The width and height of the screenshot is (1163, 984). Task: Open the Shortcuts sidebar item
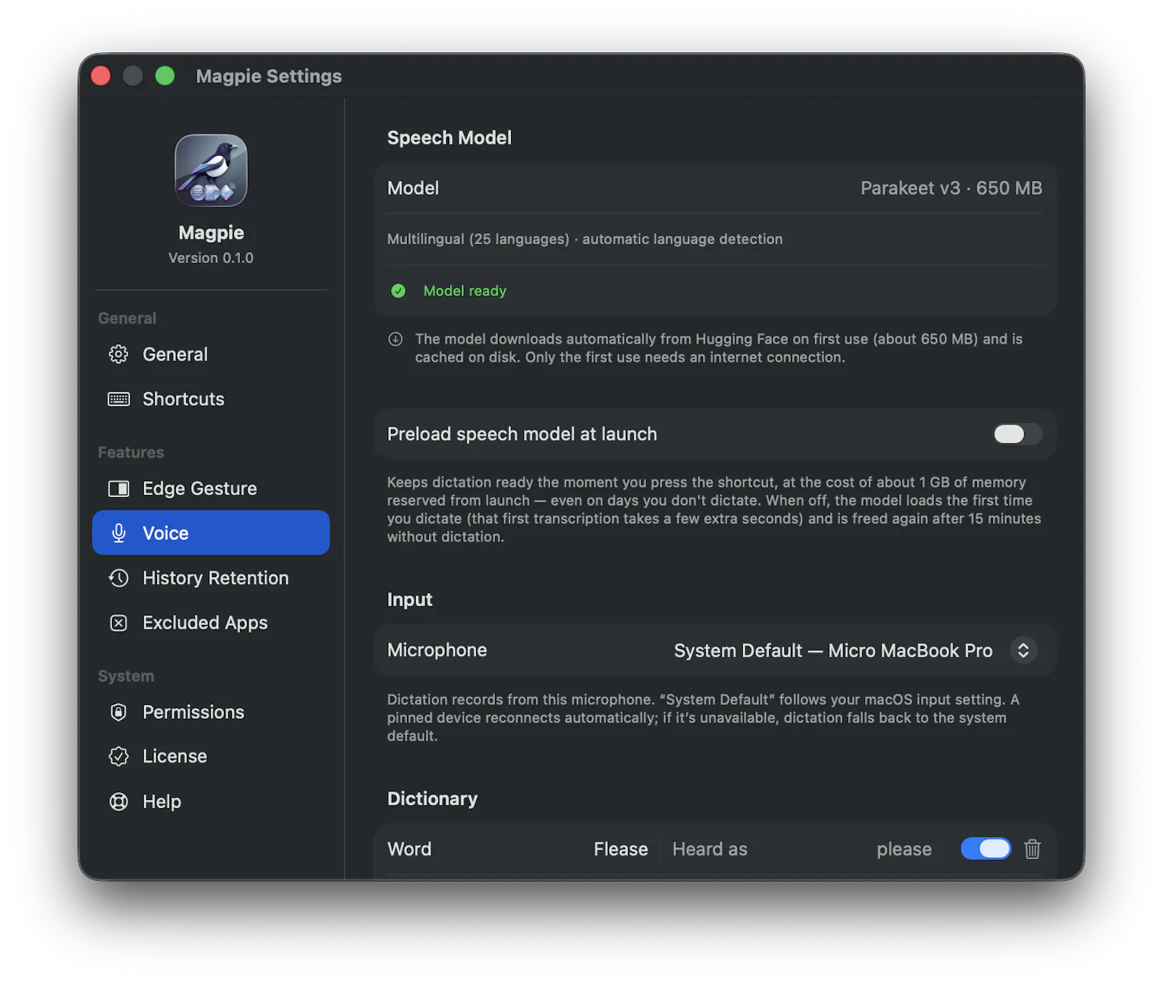[211, 399]
